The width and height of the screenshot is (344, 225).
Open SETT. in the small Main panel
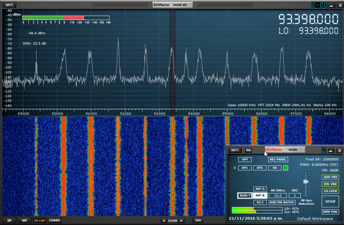pos(234,150)
